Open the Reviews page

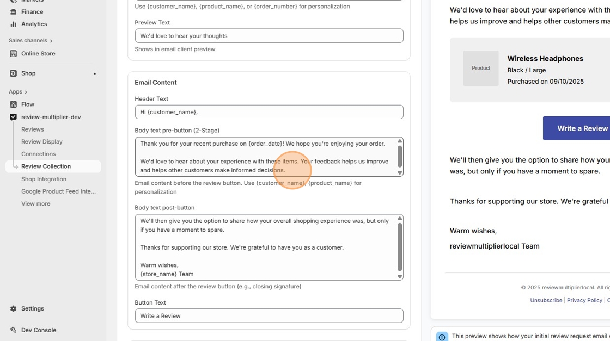tap(32, 129)
